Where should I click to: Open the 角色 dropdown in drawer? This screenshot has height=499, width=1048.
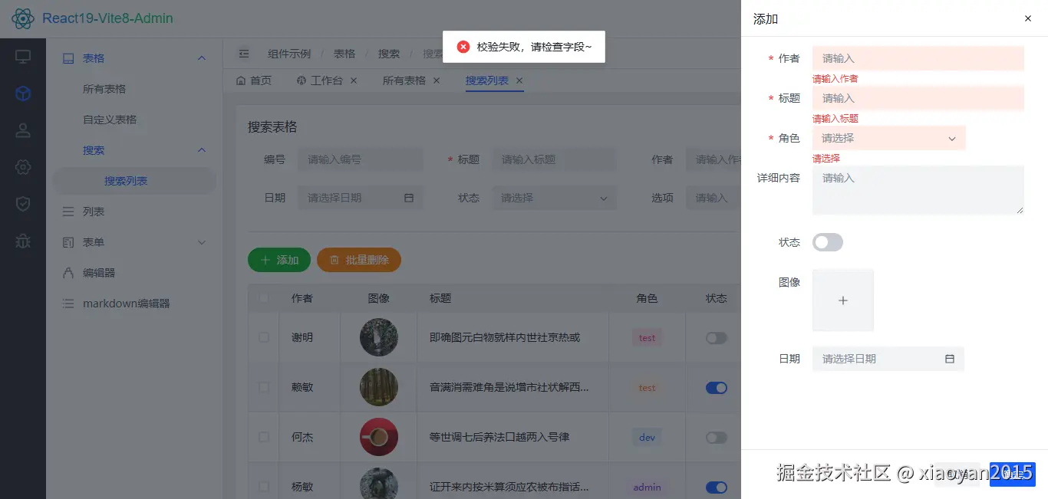[888, 138]
